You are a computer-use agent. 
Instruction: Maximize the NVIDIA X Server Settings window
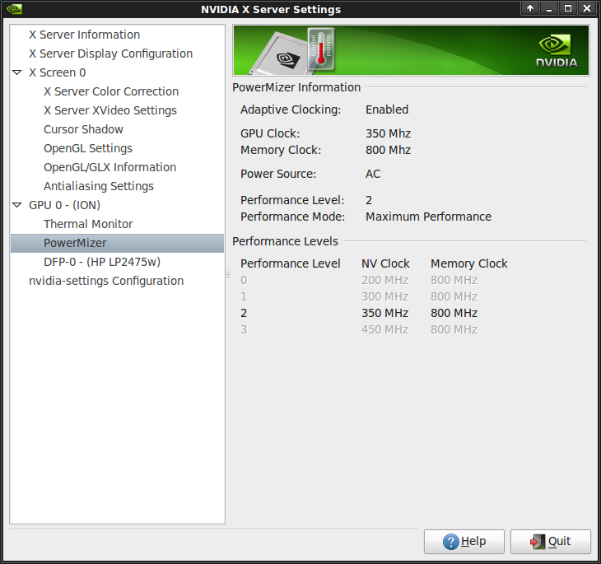pos(568,8)
